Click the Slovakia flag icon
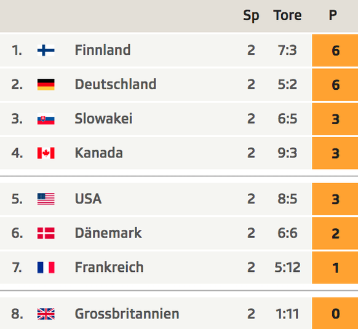This screenshot has height=329, width=358. 46,119
